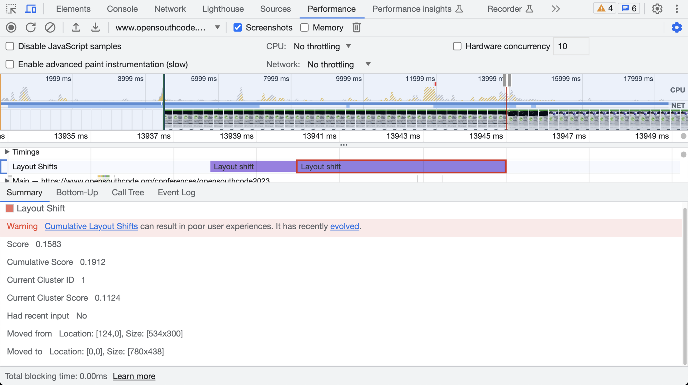This screenshot has width=688, height=385.
Task: Open the Lighthouse panel tab
Action: click(223, 9)
